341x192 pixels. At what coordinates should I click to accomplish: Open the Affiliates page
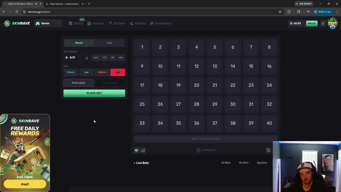point(138,23)
